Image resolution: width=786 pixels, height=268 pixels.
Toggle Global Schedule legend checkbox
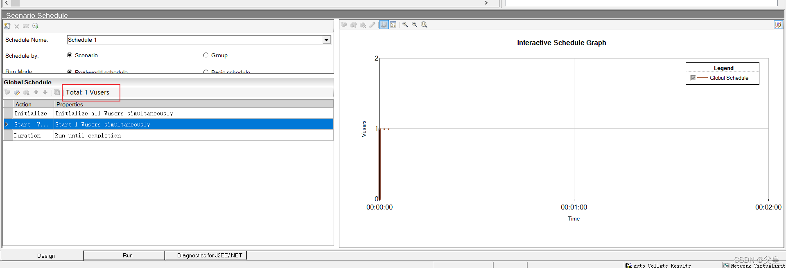point(693,78)
